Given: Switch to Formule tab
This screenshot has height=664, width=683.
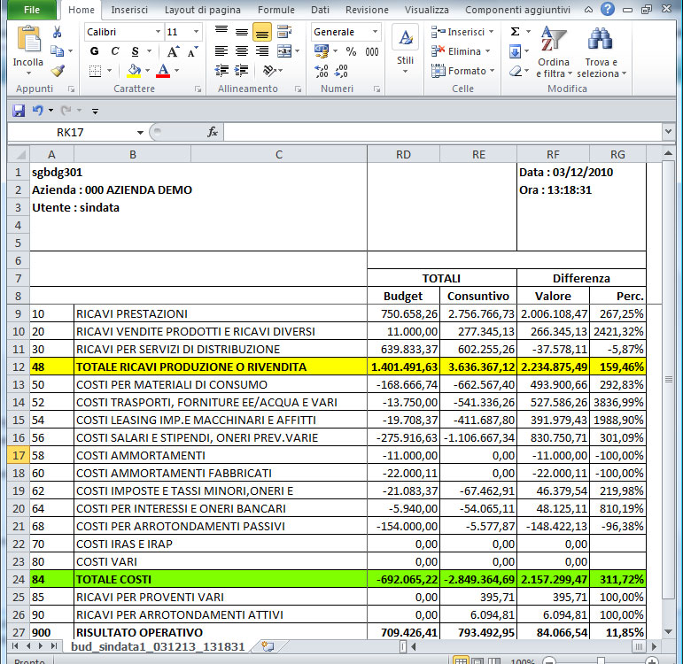Looking at the screenshot, I should [x=276, y=10].
